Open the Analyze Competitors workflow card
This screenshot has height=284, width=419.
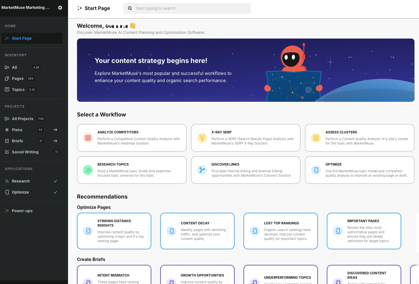coord(132,138)
